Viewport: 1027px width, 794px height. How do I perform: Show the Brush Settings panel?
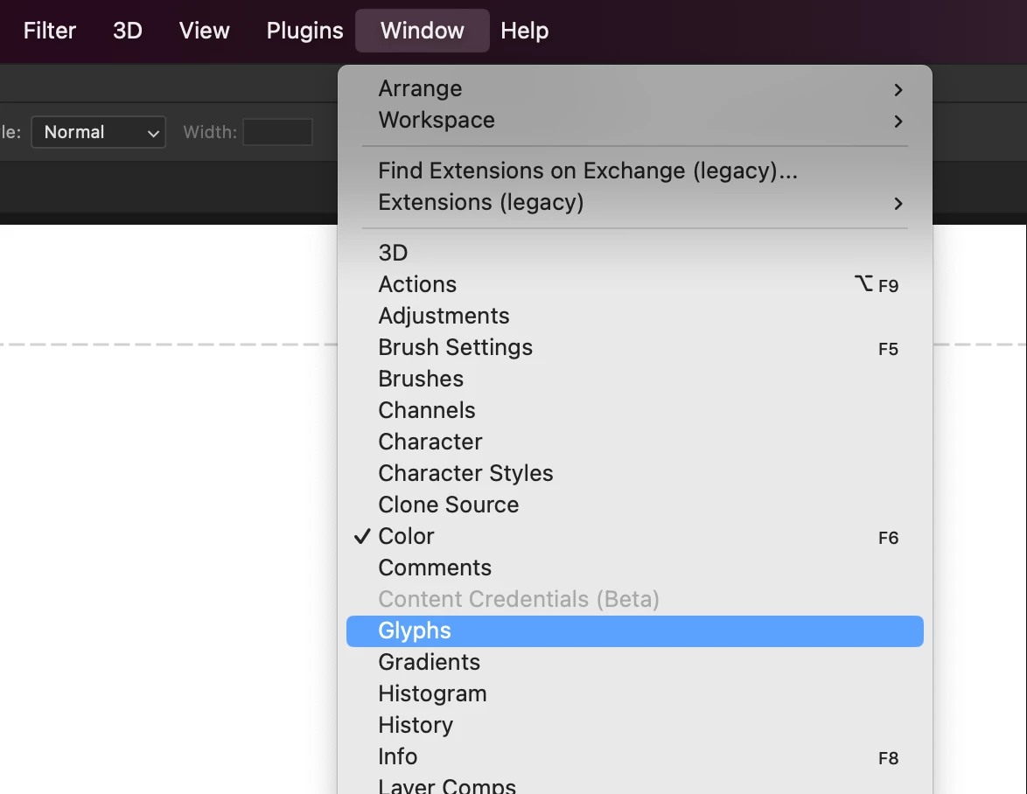pos(455,348)
